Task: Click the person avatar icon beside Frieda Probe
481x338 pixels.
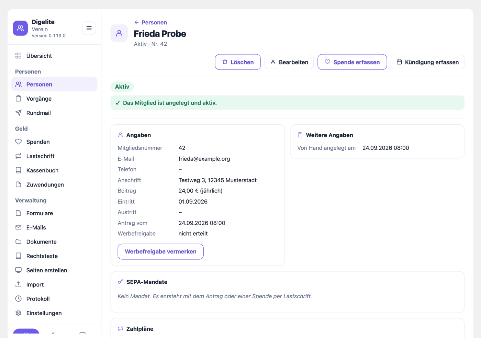Action: click(x=119, y=33)
